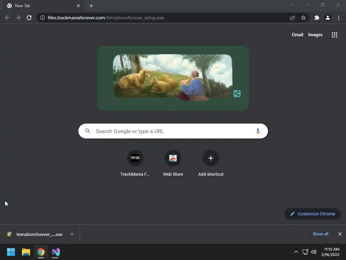Open File Explorer from taskbar

click(26, 252)
